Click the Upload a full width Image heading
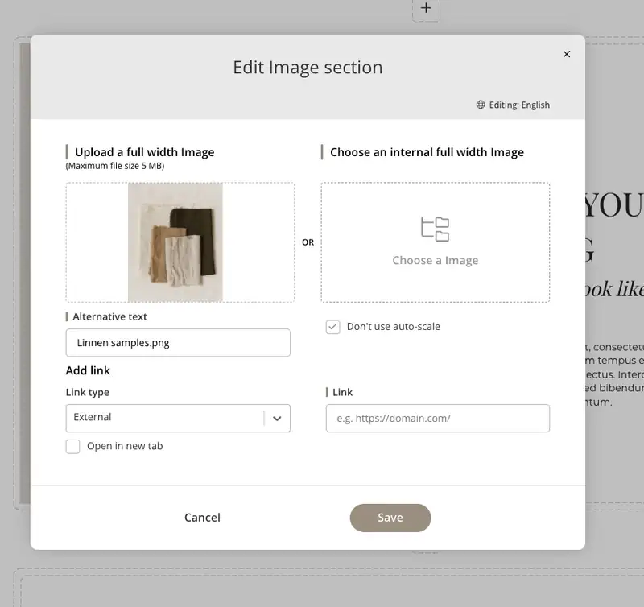The width and height of the screenshot is (644, 607). click(x=145, y=152)
